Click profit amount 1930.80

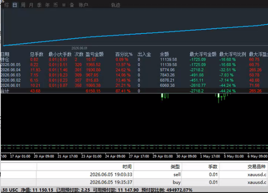[x=93, y=70]
